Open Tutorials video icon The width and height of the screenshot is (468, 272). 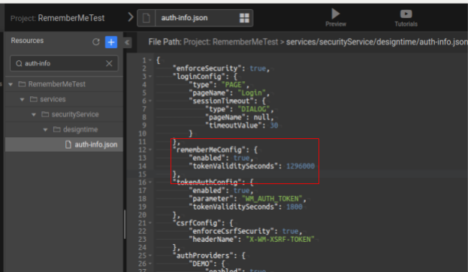(x=406, y=14)
